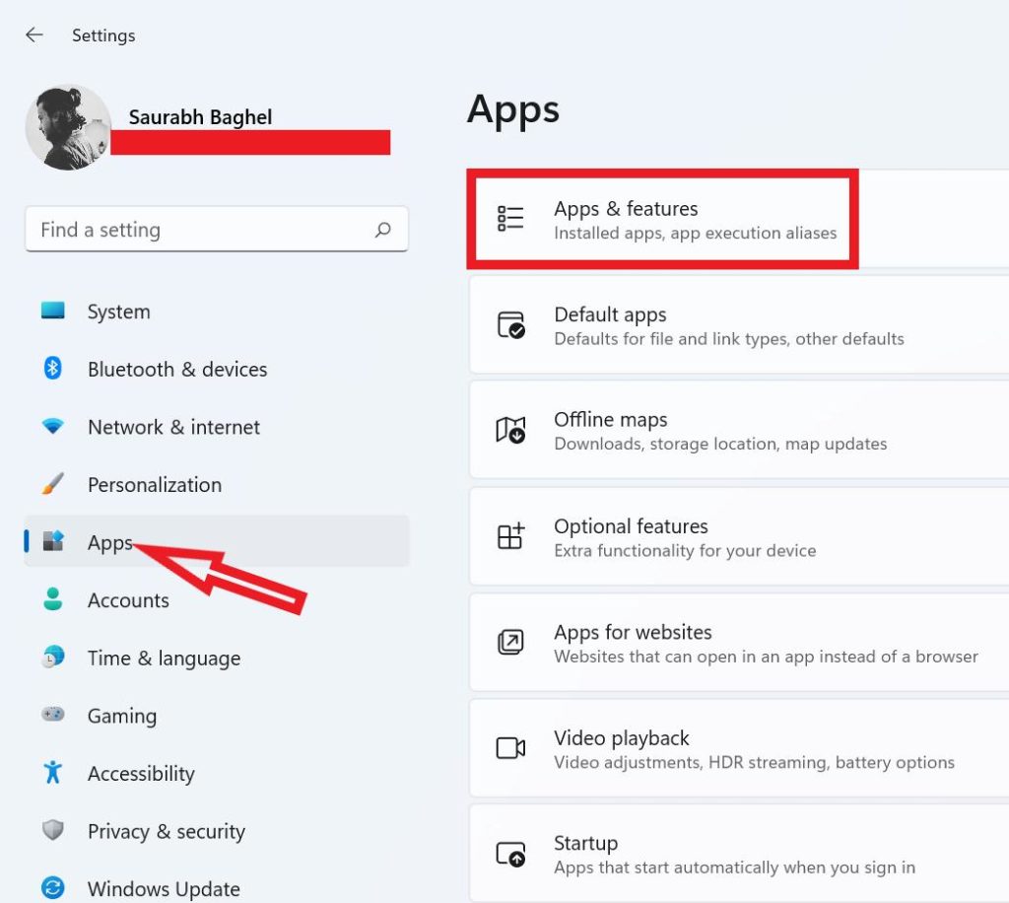1009x903 pixels.
Task: Click the Privacy & security shield icon
Action: [x=53, y=831]
